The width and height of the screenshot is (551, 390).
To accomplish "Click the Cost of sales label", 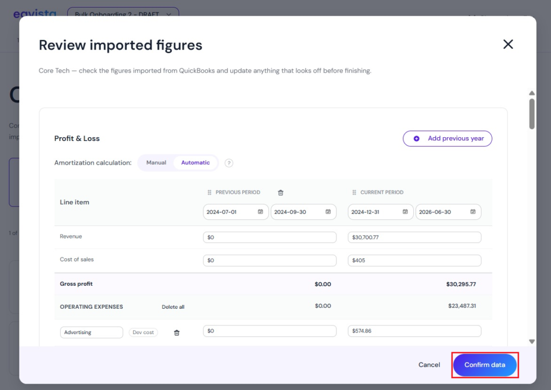I will [x=76, y=260].
